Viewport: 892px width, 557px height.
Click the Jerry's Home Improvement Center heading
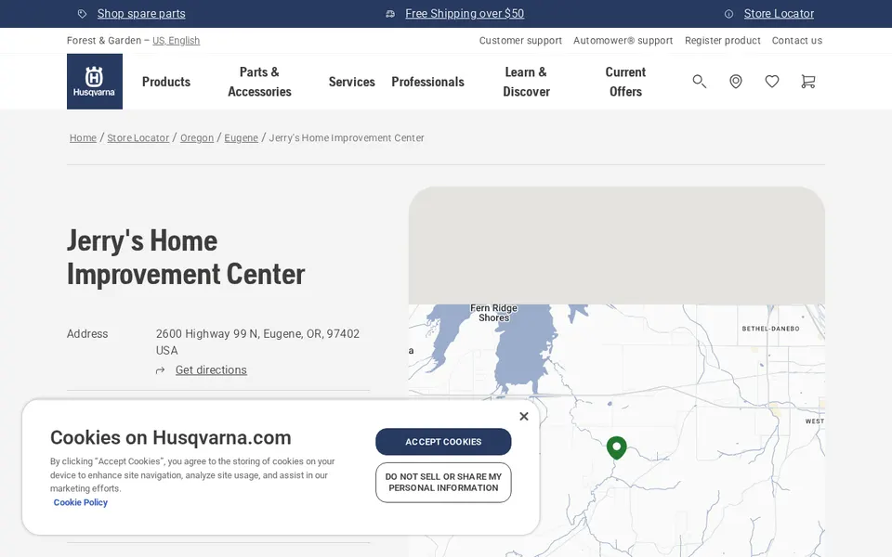point(186,257)
